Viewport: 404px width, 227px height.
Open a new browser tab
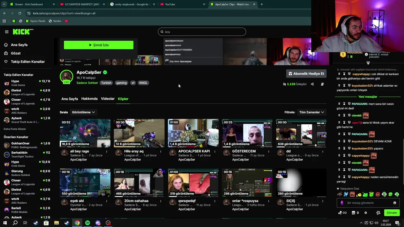click(262, 4)
